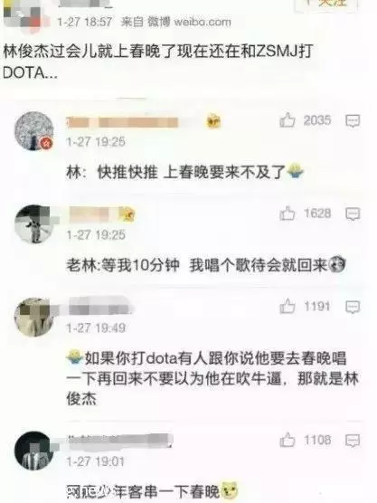Select comment text '老林:等我10分钟'

click(123, 266)
